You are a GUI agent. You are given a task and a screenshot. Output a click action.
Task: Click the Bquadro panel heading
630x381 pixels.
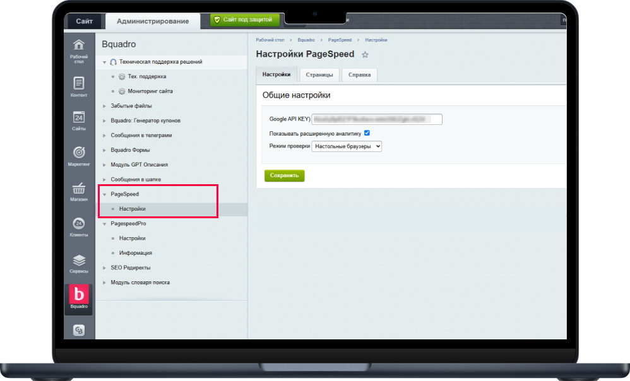coord(119,44)
